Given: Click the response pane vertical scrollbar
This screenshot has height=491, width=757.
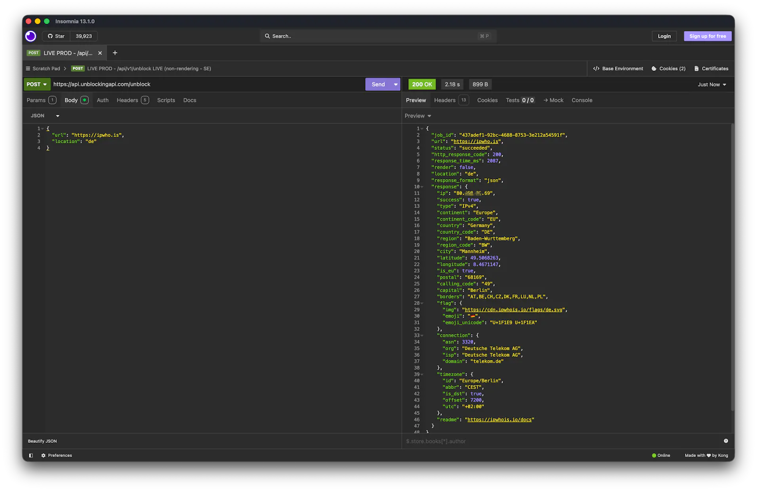Looking at the screenshot, I should tap(732, 267).
